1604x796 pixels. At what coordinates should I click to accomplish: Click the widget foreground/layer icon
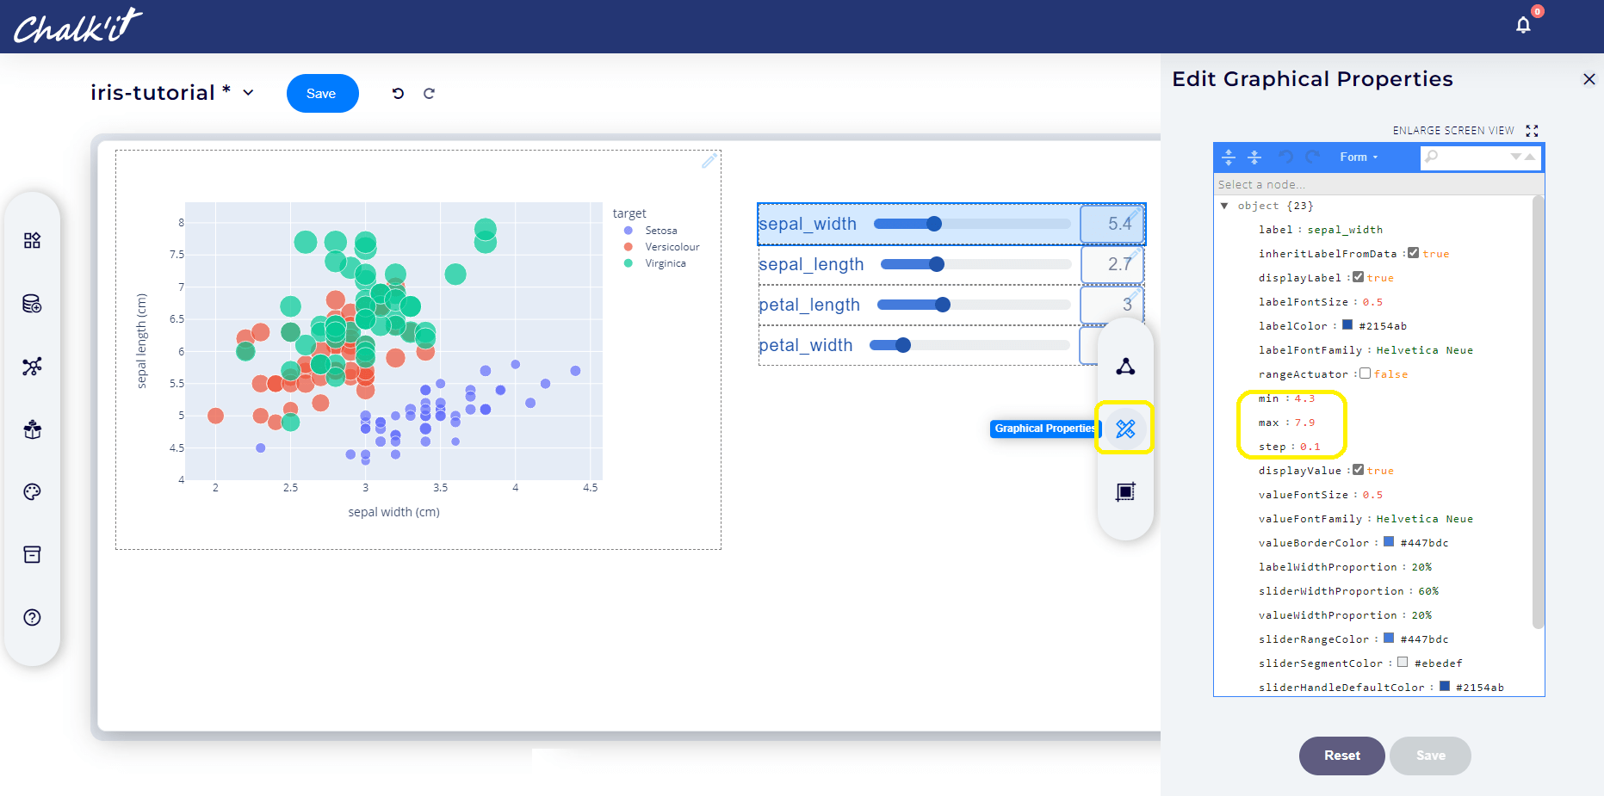[1125, 491]
